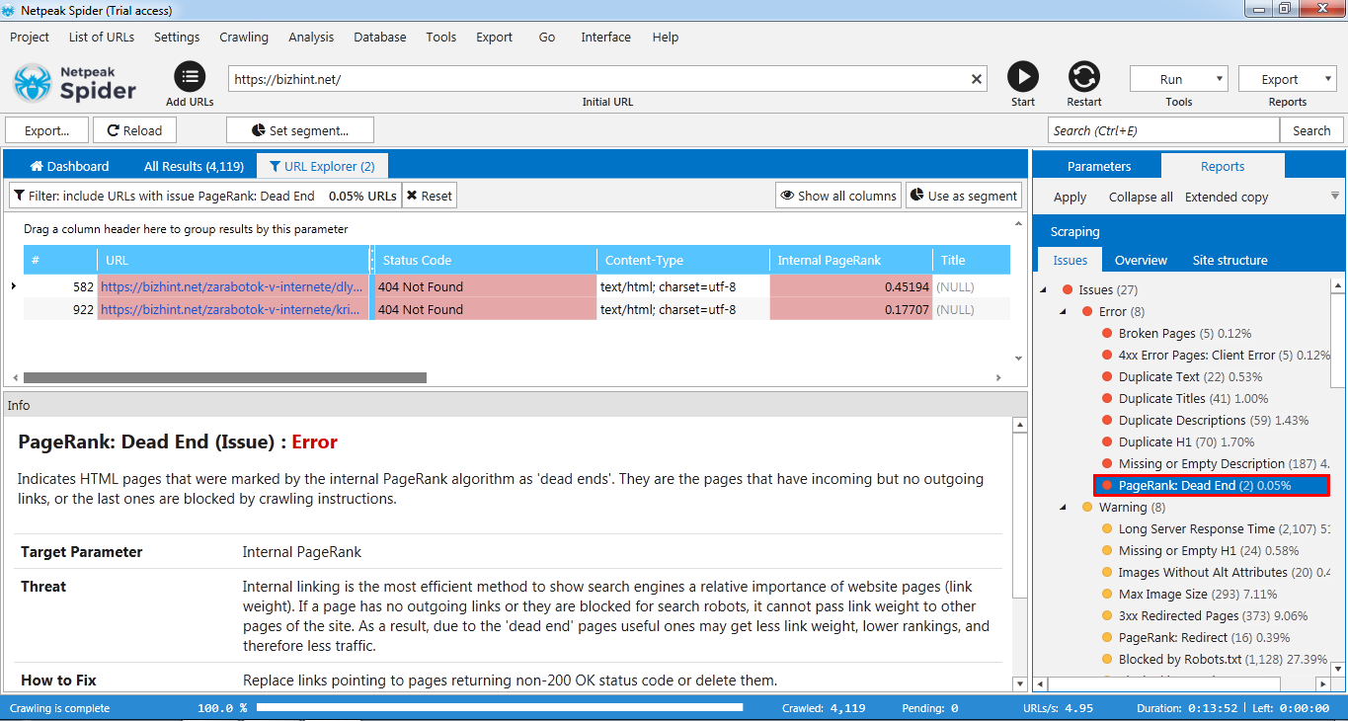Sort by Internal PageRank column header
Image resolution: width=1348 pixels, height=721 pixels.
[x=850, y=260]
